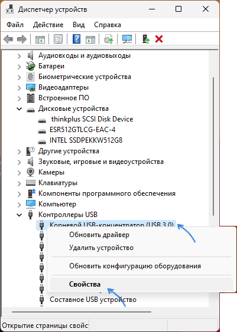This screenshot has height=332, width=237.
Task: Expand the Встроенное ПО node chevron
Action: tap(20, 98)
